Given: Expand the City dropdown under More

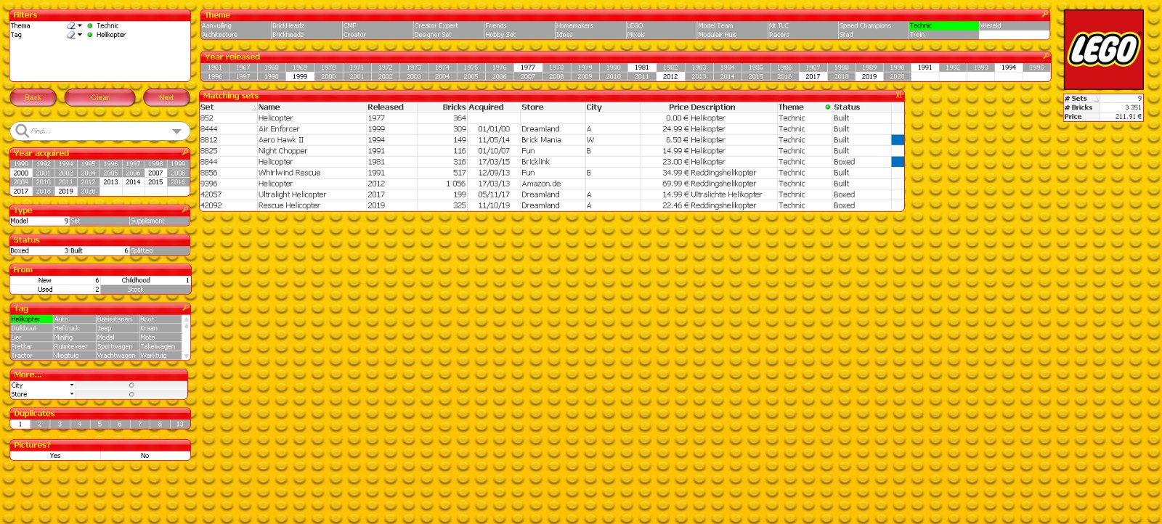Looking at the screenshot, I should (71, 385).
